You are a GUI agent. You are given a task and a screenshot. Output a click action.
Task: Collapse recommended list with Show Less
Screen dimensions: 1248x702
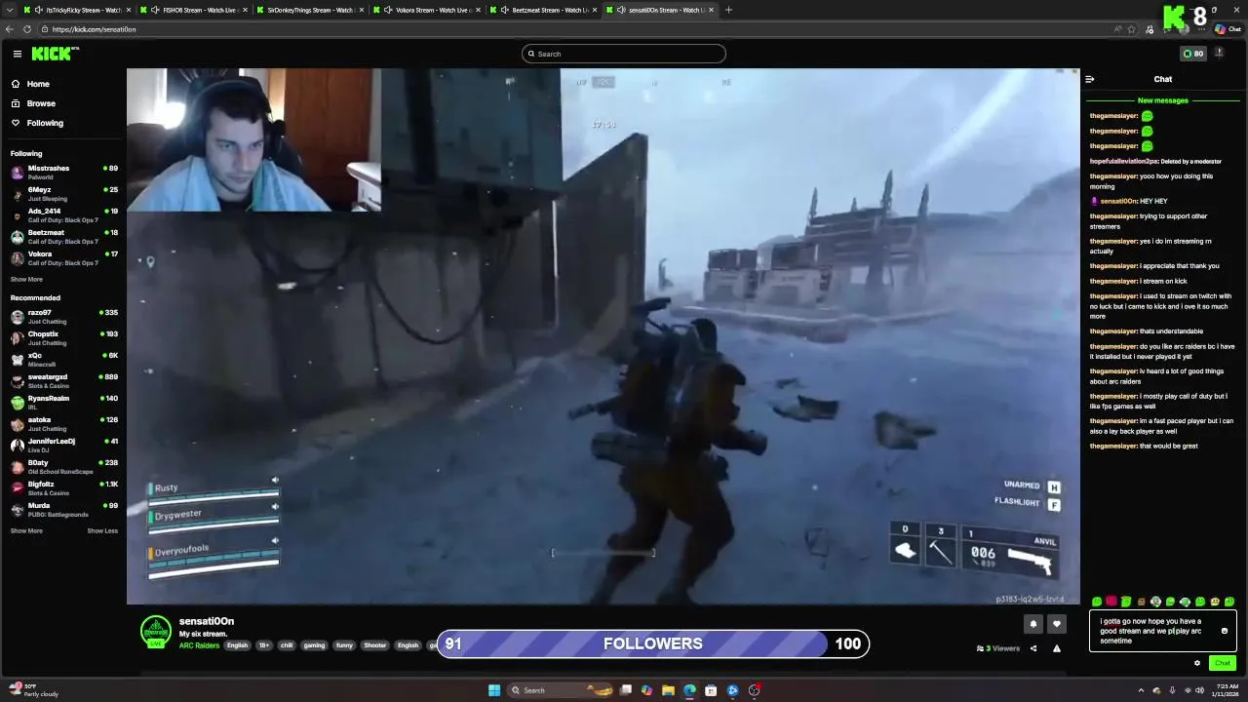click(102, 531)
